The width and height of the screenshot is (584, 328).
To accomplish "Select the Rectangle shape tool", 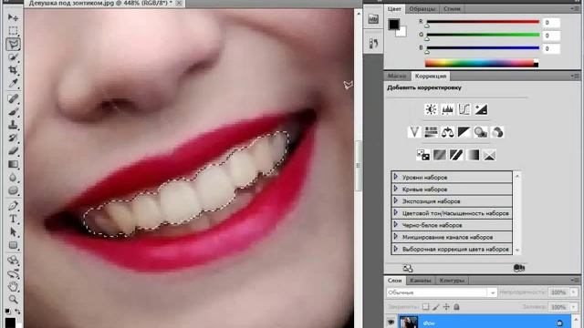I will point(13,245).
